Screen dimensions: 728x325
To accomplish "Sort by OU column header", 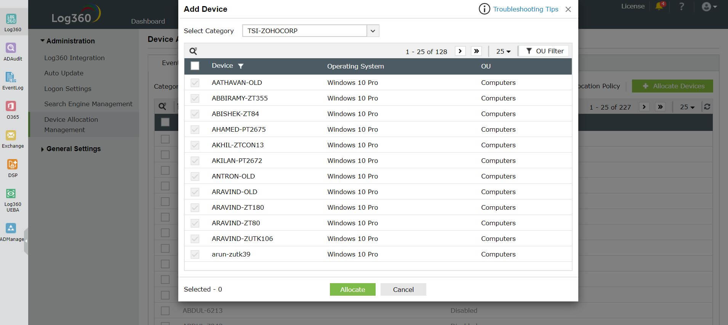I will point(486,66).
